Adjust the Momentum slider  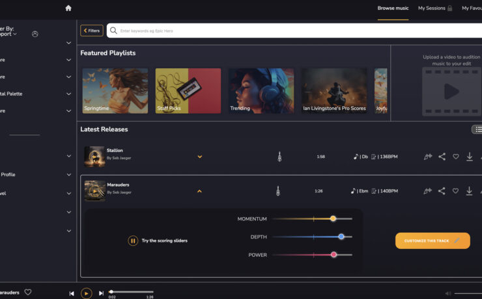[333, 218]
